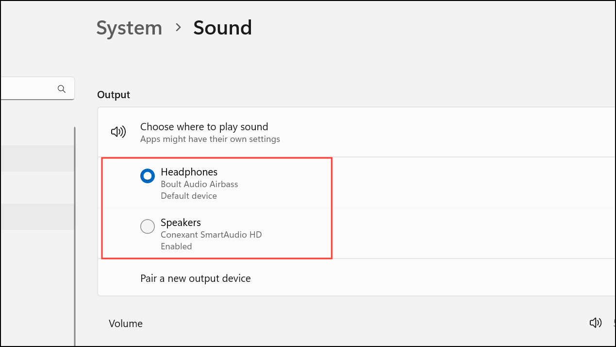Select the upper highlighted sidebar item

tap(36, 158)
